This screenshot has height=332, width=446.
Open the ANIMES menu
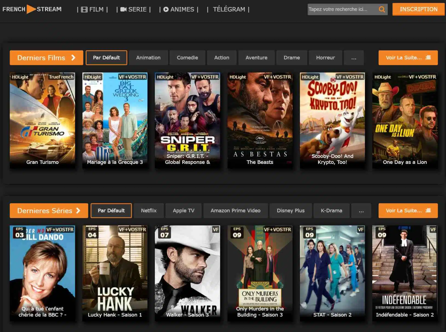point(179,9)
